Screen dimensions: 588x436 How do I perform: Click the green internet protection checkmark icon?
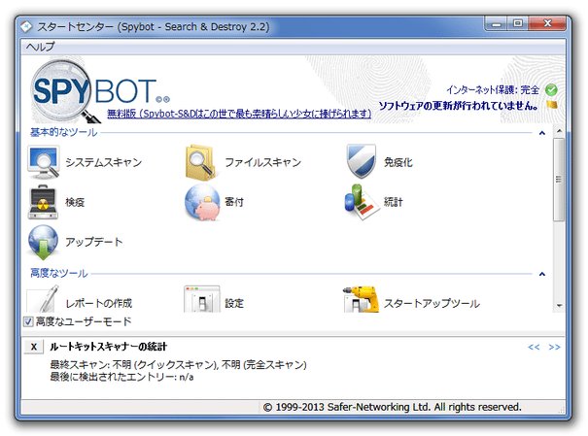(x=551, y=90)
